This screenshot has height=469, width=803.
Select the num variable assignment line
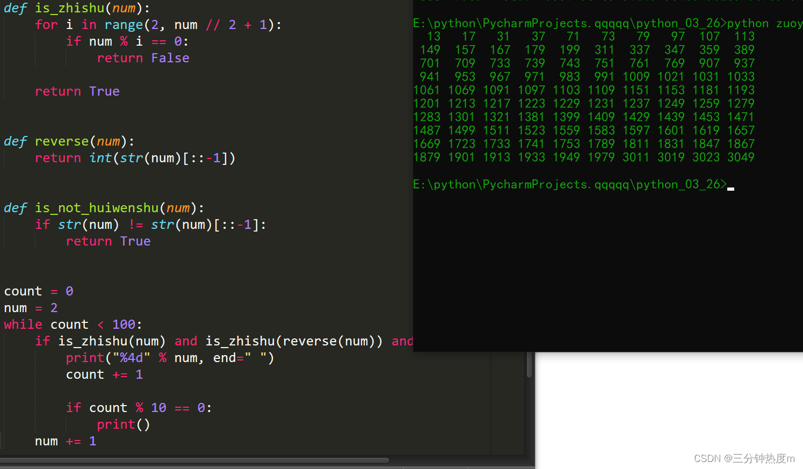(x=30, y=307)
